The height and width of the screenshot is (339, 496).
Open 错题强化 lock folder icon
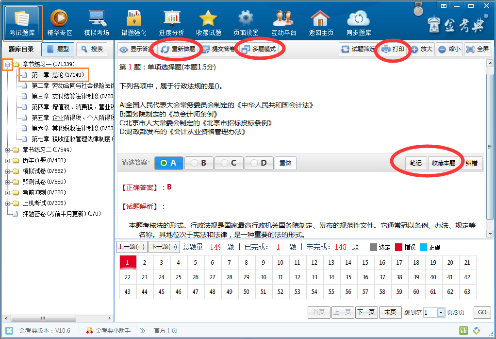[x=134, y=18]
